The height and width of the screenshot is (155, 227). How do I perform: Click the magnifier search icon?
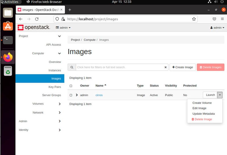[72, 67]
